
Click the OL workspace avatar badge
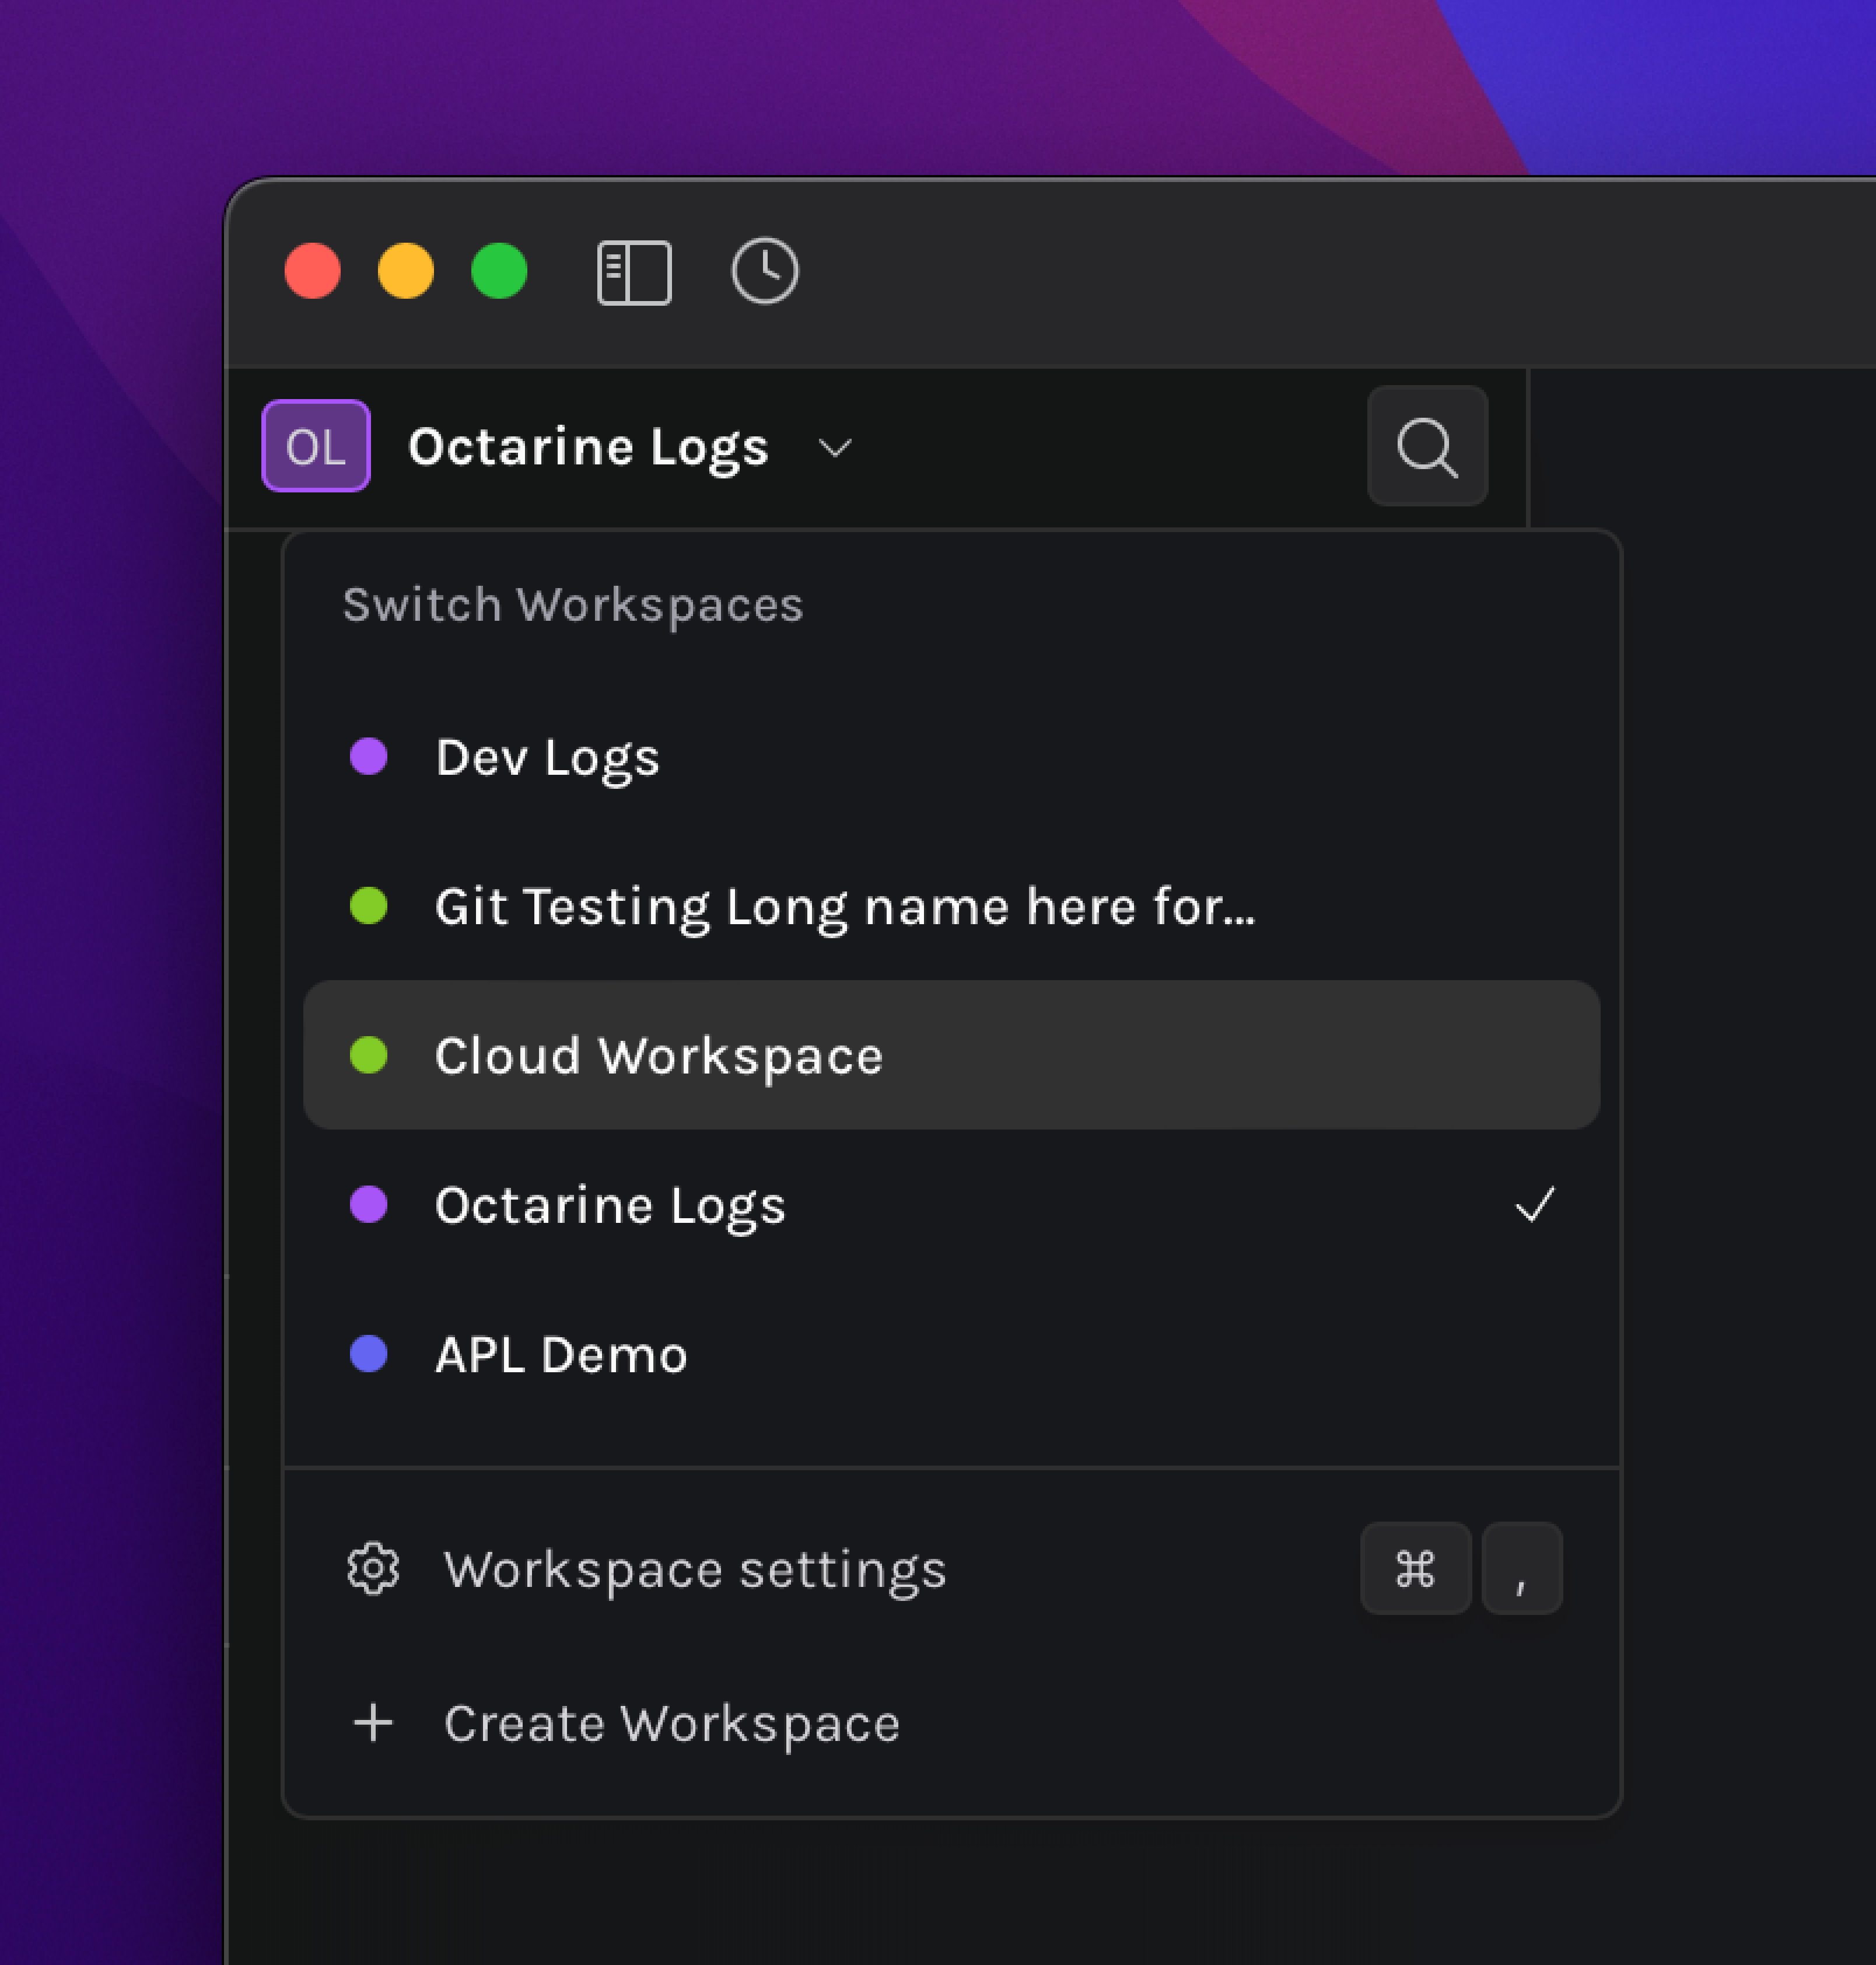pos(316,446)
